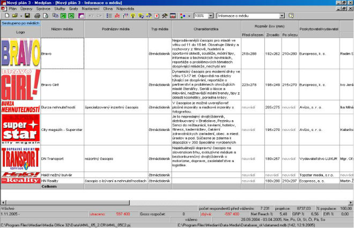
Task: Click the Název média column header
Action: coord(62,29)
